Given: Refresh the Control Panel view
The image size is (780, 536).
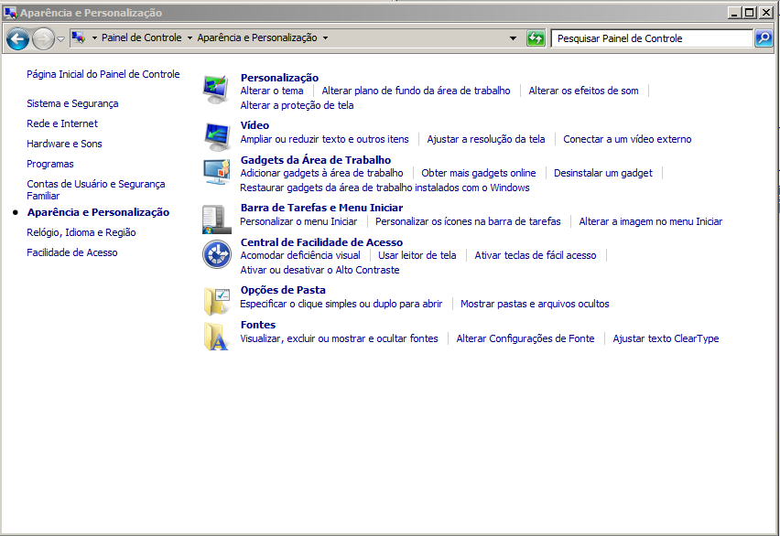Looking at the screenshot, I should (536, 38).
